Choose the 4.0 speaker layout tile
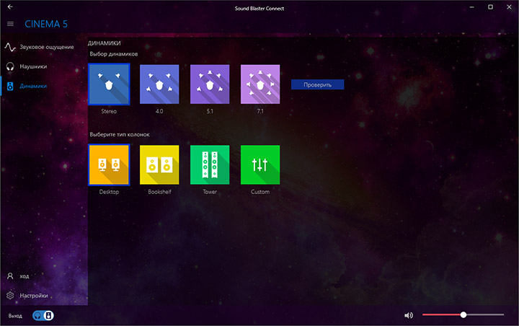The height and width of the screenshot is (326, 519). click(x=159, y=84)
